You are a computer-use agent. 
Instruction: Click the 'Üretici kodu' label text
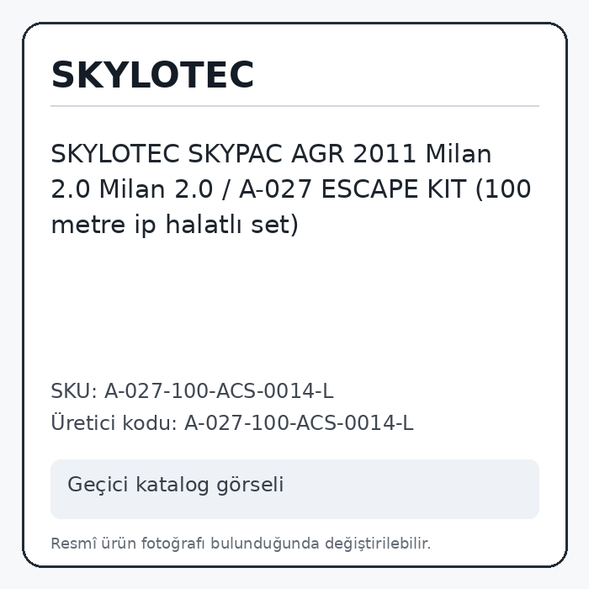click(x=114, y=422)
